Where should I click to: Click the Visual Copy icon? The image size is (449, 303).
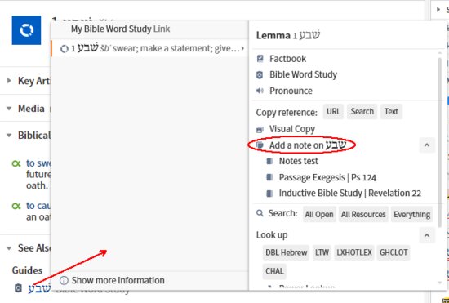coord(260,129)
